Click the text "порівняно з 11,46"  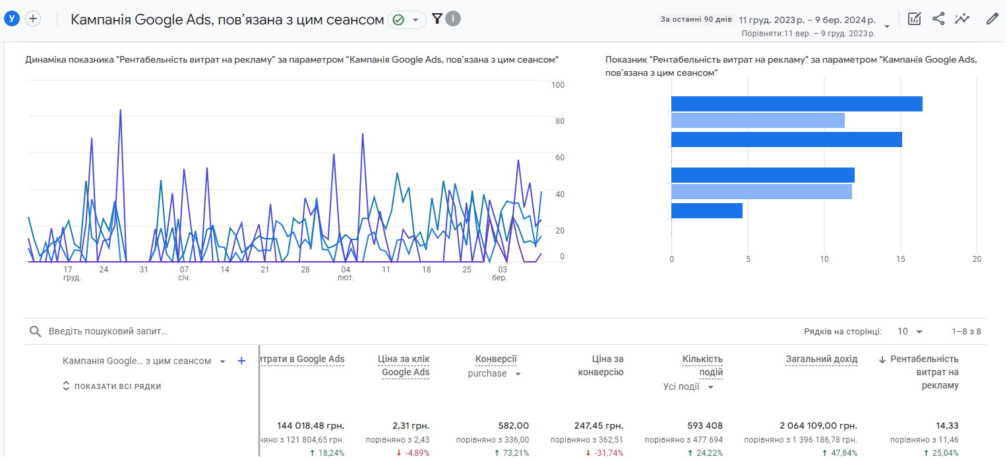(925, 440)
